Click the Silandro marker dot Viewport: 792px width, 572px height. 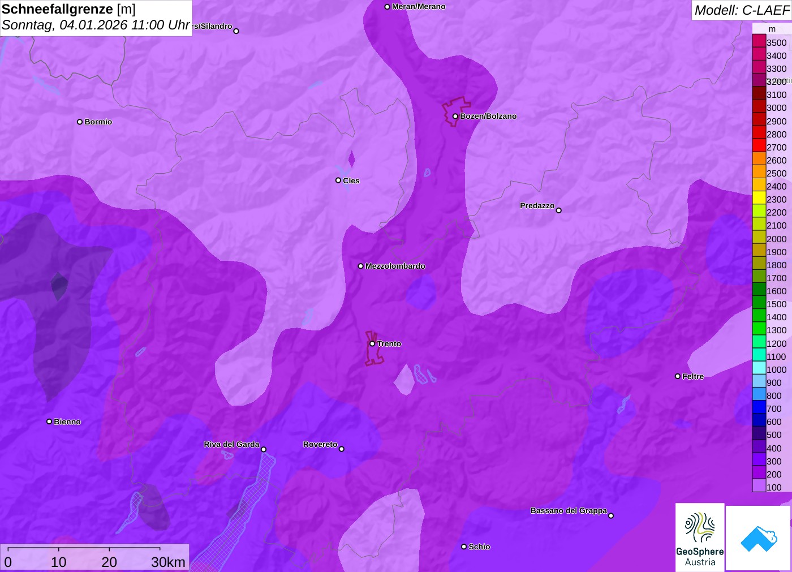[236, 31]
